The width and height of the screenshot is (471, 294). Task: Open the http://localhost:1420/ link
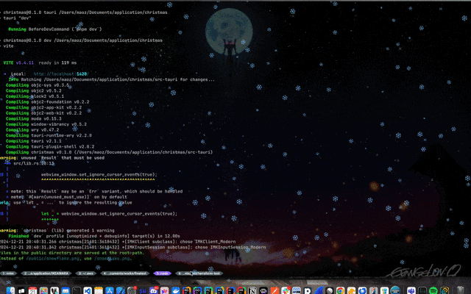(x=61, y=73)
